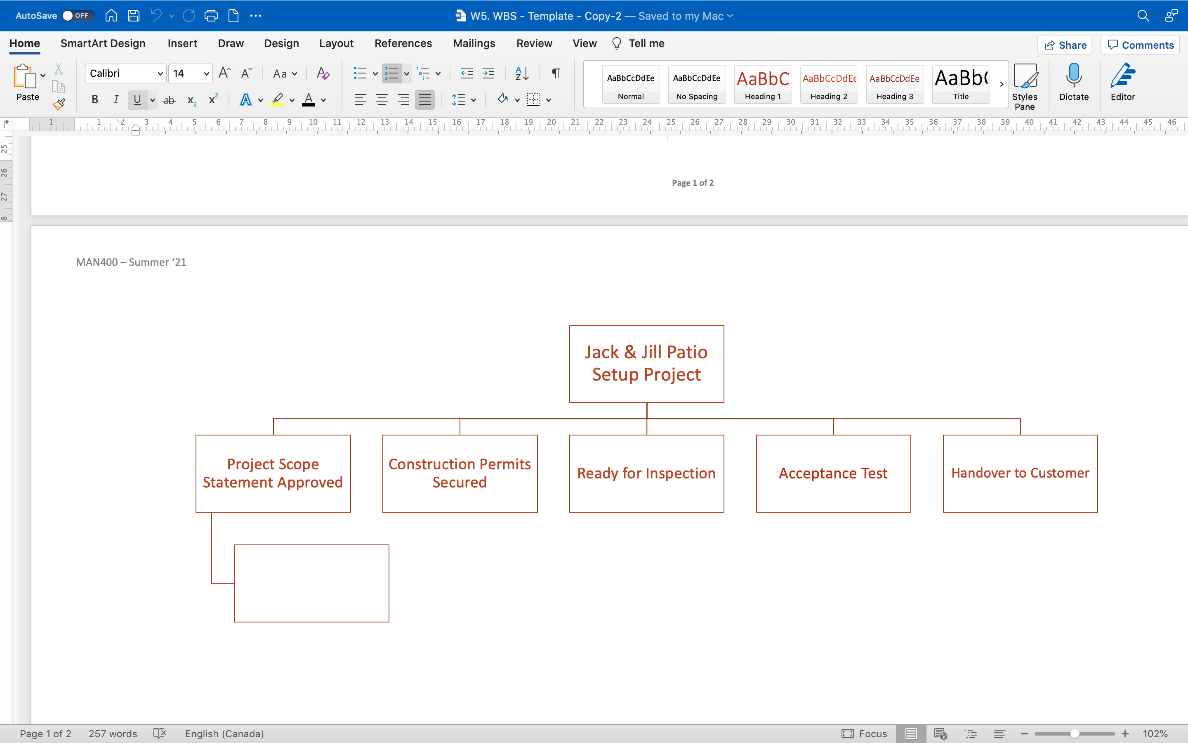The height and width of the screenshot is (743, 1188).
Task: Click the Format Painter brush icon
Action: point(59,104)
